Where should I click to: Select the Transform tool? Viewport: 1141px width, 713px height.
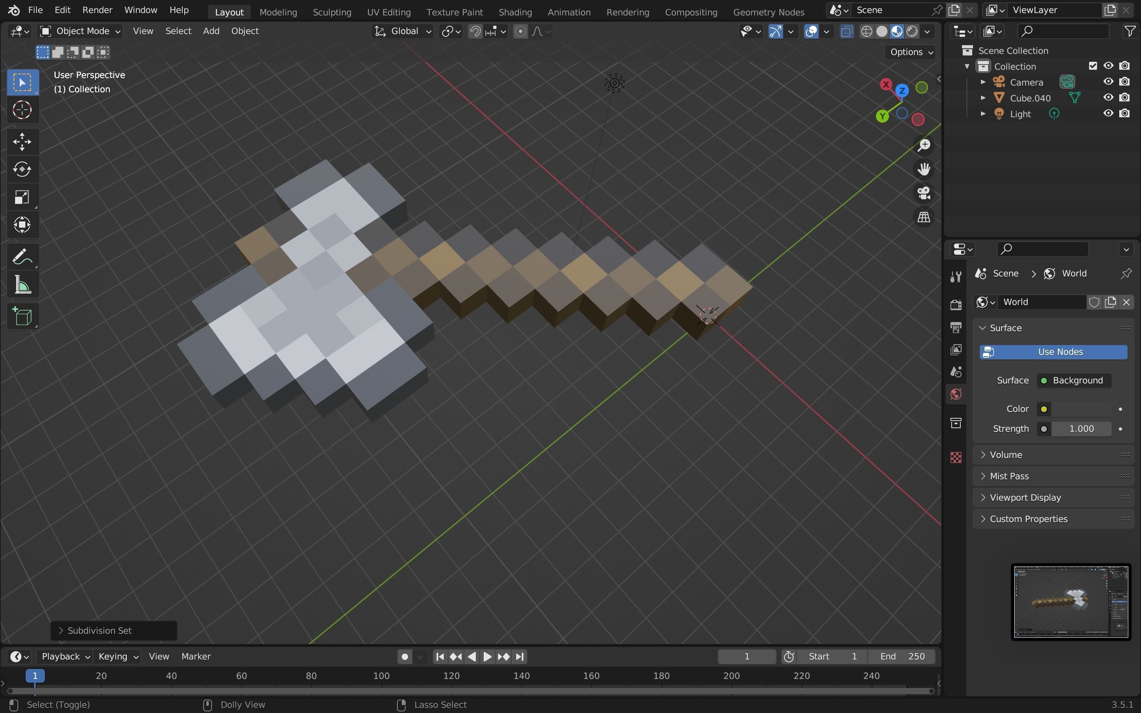pyautogui.click(x=22, y=225)
